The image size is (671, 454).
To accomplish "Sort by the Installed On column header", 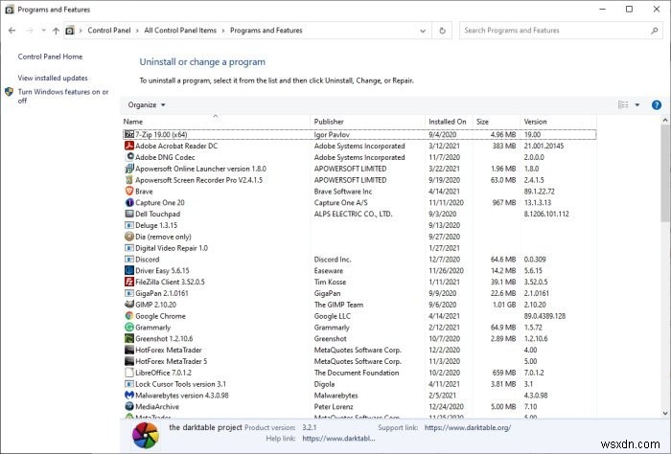I will tap(449, 122).
